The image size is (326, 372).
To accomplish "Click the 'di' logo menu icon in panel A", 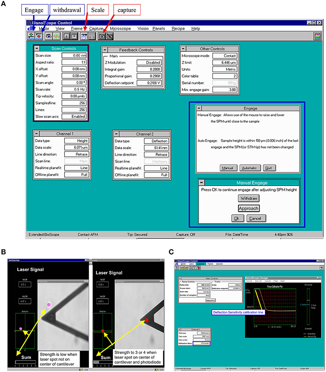I will point(31,28).
